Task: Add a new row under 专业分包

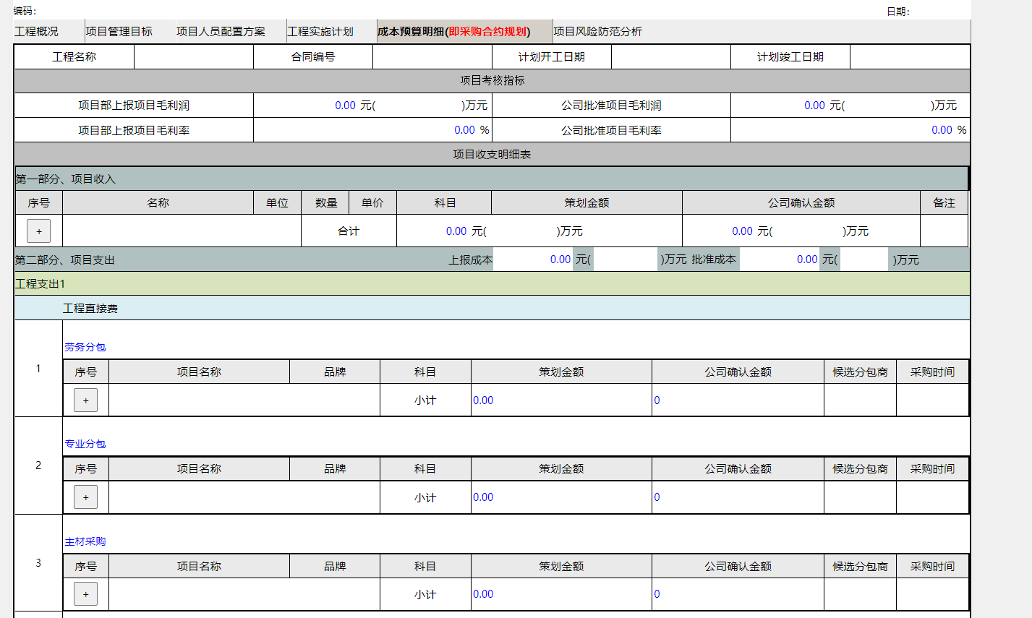Action: pyautogui.click(x=85, y=497)
